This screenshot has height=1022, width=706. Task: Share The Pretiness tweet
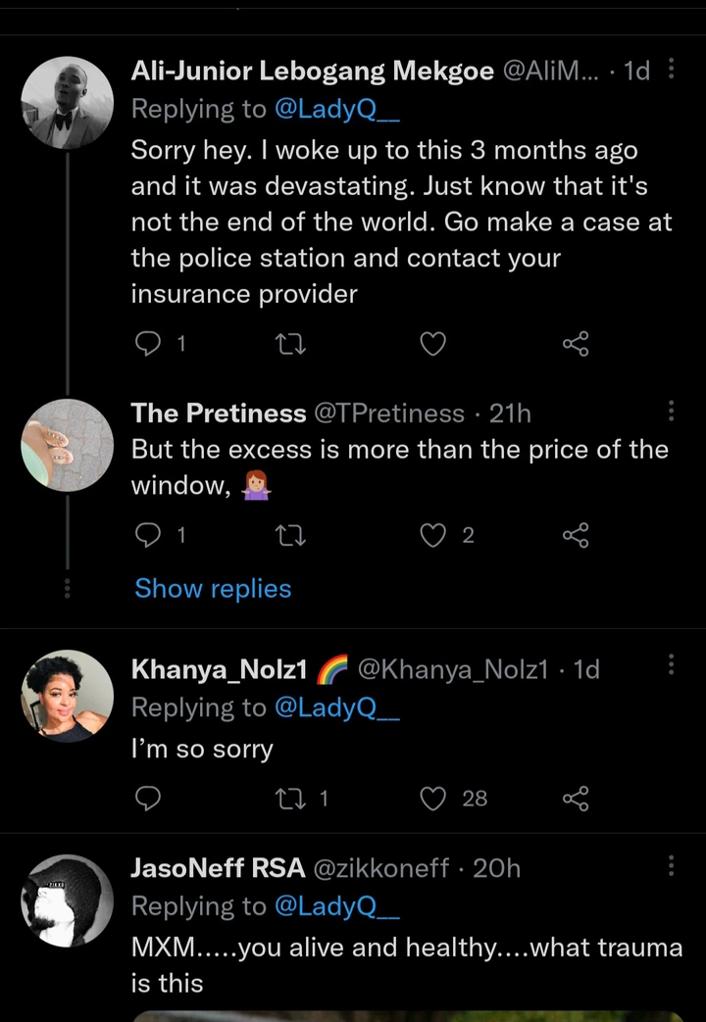[x=576, y=535]
